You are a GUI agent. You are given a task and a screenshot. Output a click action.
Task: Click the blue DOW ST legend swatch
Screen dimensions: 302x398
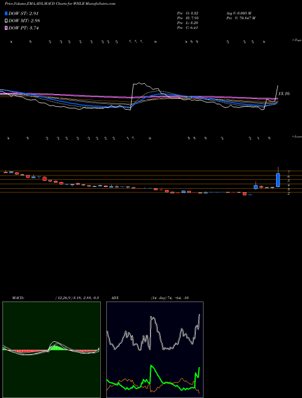click(x=6, y=13)
